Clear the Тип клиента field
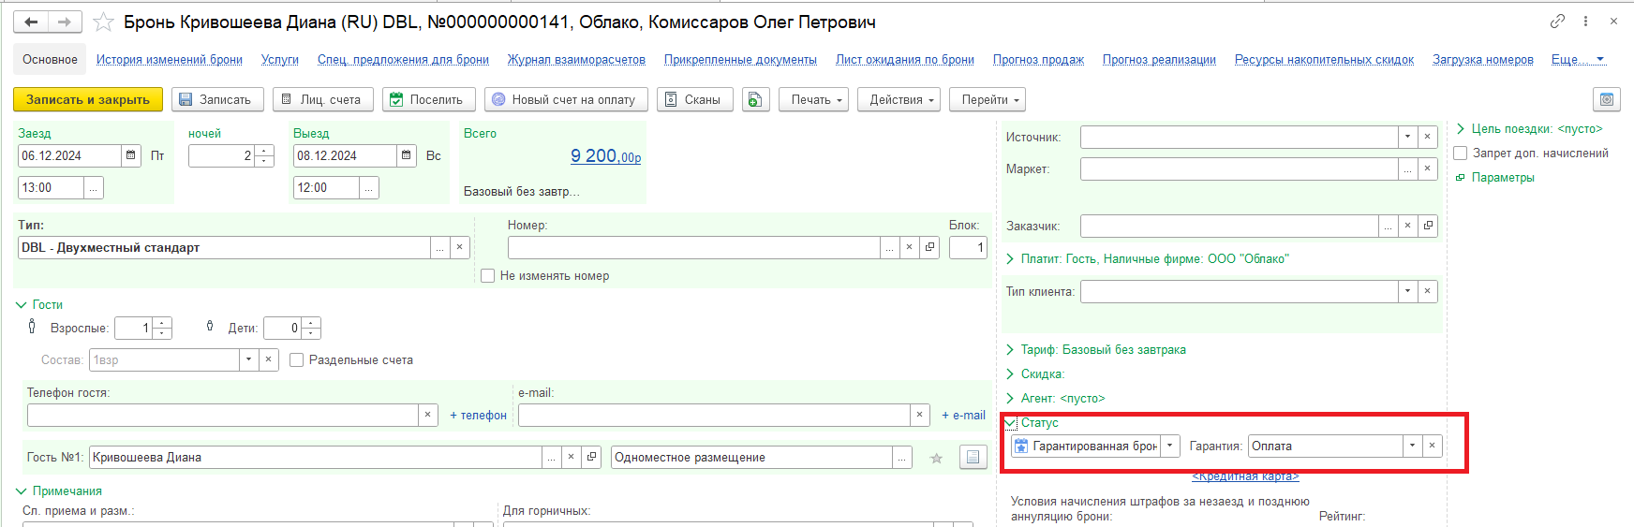Image resolution: width=1634 pixels, height=527 pixels. click(1427, 291)
